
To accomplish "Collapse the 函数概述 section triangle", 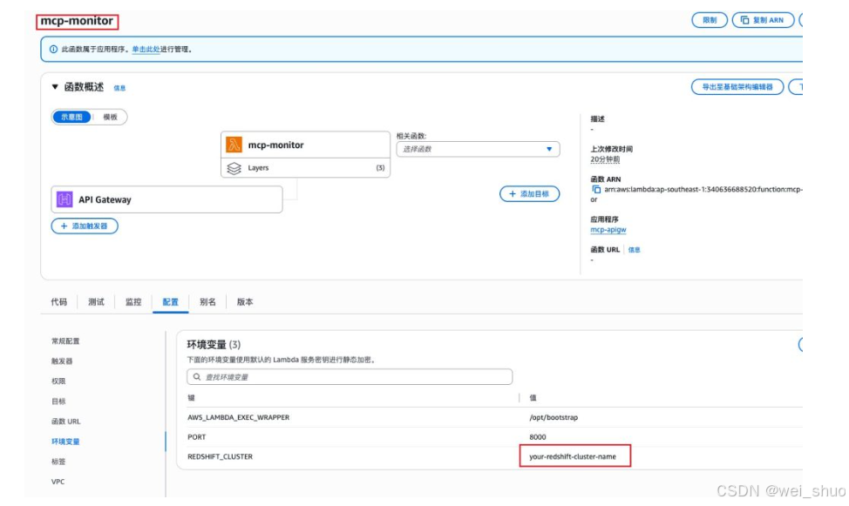I will [x=55, y=86].
